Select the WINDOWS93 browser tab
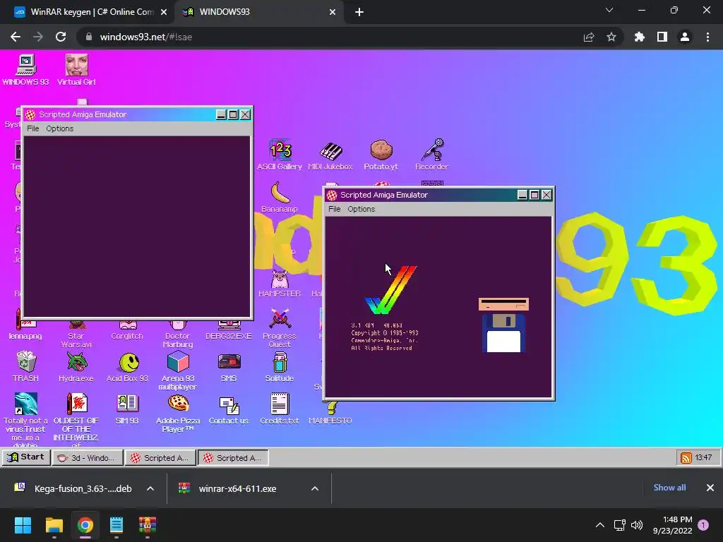This screenshot has height=542, width=723. pyautogui.click(x=258, y=12)
